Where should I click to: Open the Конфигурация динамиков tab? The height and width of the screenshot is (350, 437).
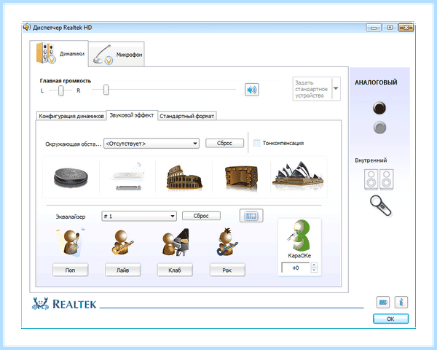coord(71,116)
